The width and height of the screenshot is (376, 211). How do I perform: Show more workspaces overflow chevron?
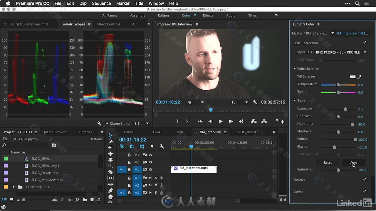pyautogui.click(x=276, y=15)
